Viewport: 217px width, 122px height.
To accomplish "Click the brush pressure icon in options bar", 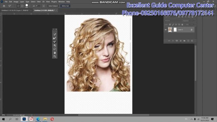I will point(44,6).
